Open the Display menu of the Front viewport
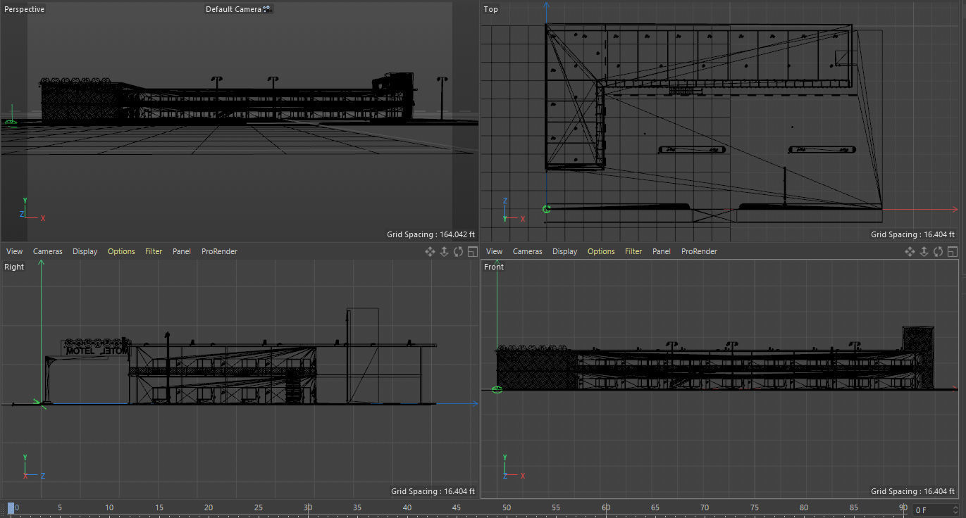 tap(565, 251)
